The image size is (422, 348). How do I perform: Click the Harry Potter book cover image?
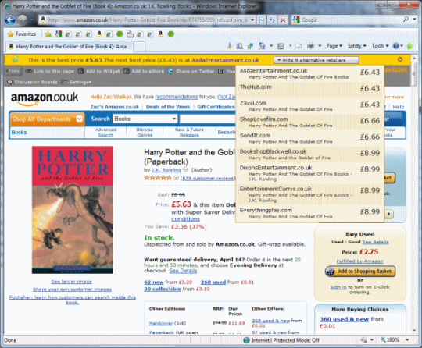[73, 210]
